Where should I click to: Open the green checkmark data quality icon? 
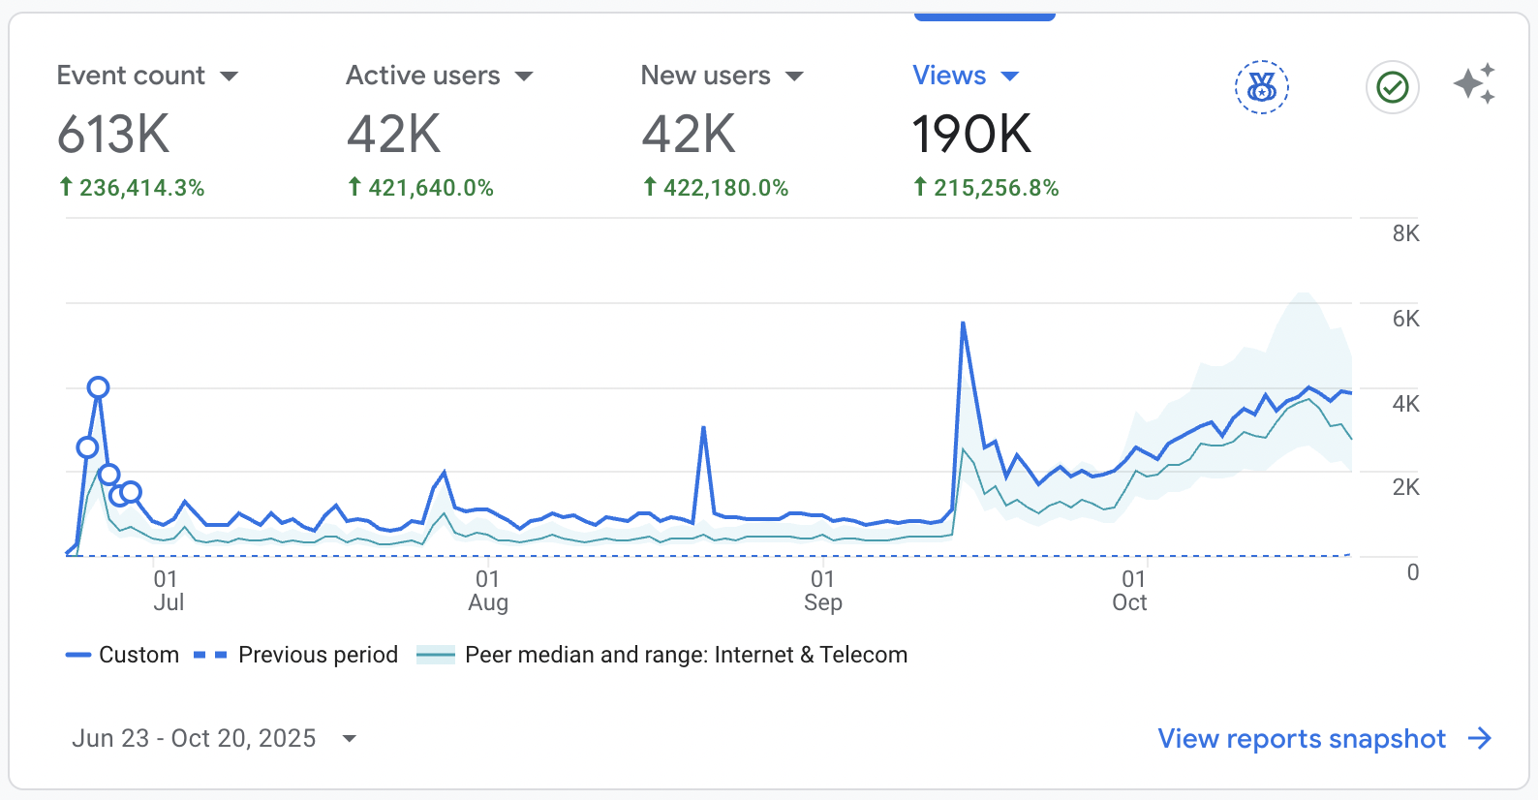[1392, 87]
